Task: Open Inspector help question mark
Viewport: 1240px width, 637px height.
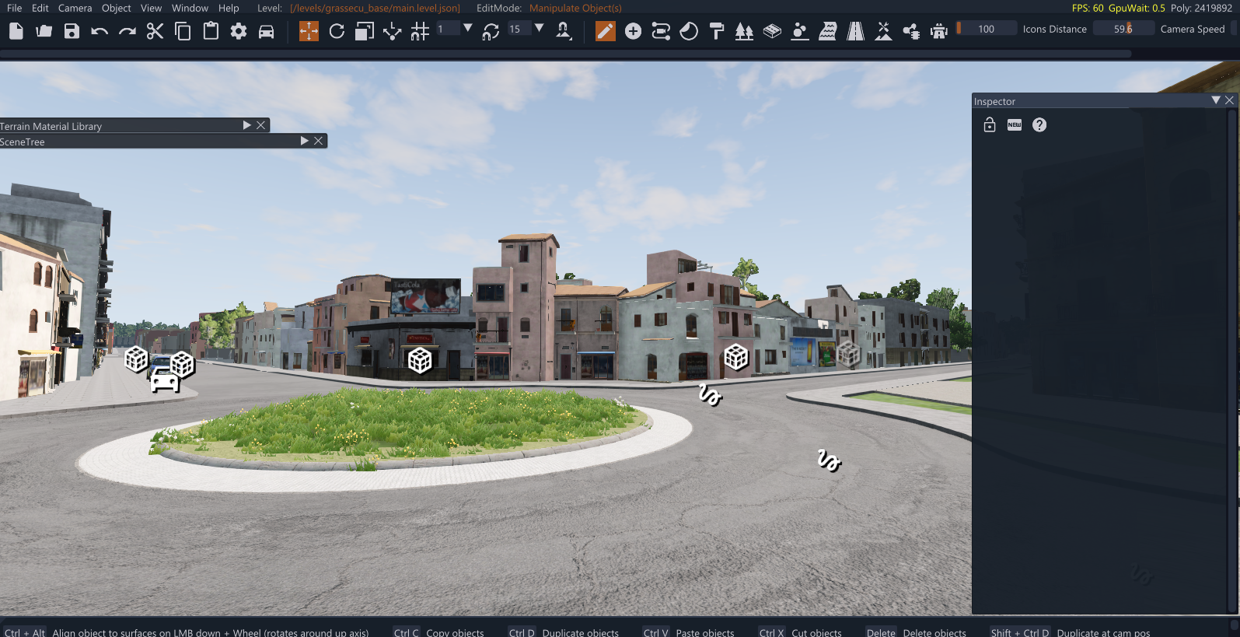Action: [1039, 125]
